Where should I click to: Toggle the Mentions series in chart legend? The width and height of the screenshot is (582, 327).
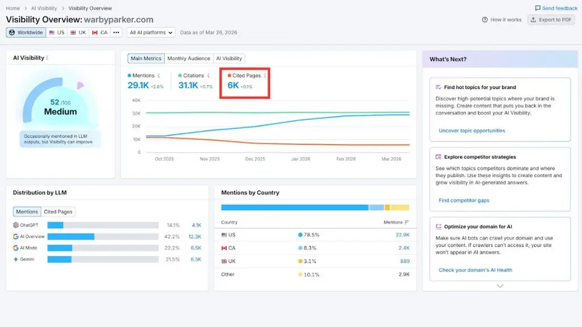[x=141, y=76]
